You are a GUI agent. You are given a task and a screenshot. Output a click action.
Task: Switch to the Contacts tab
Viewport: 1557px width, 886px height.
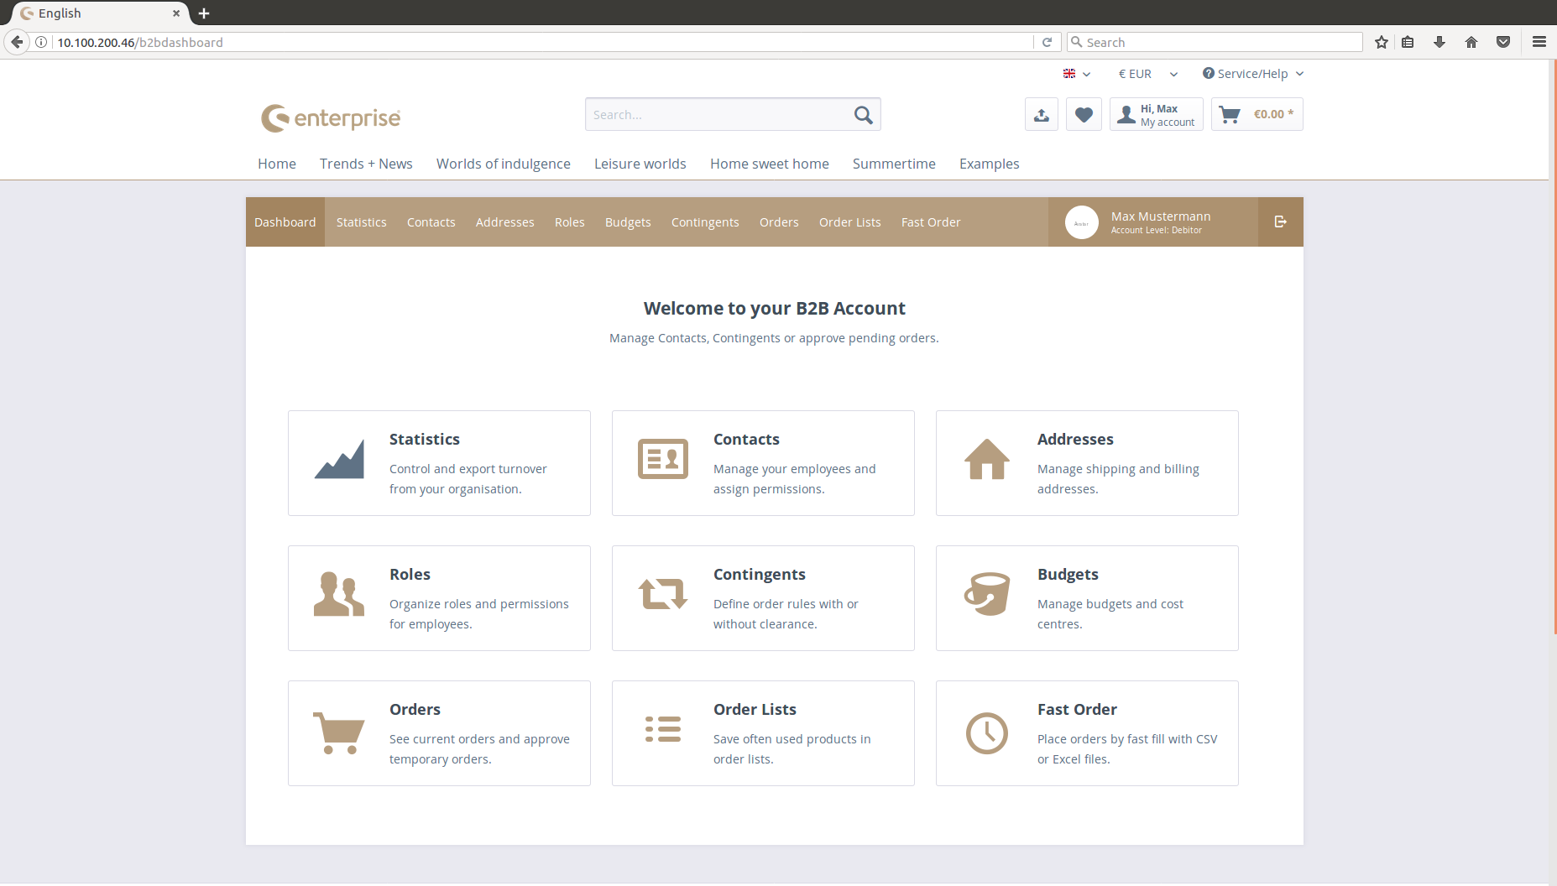pos(431,222)
